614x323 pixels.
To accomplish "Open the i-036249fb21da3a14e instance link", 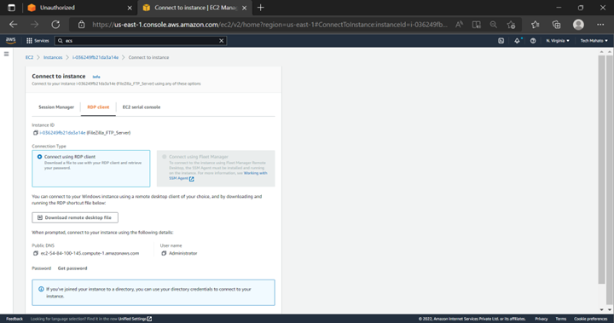I will click(62, 133).
